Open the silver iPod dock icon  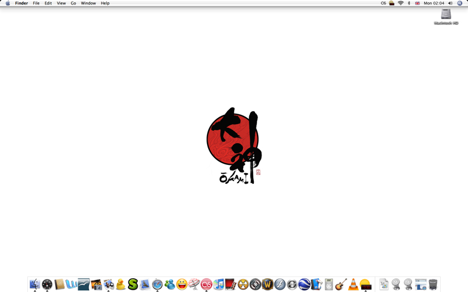[x=329, y=284]
